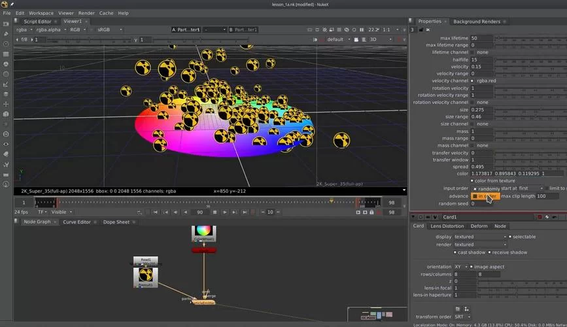
Task: Open the Cache menu
Action: tap(107, 13)
